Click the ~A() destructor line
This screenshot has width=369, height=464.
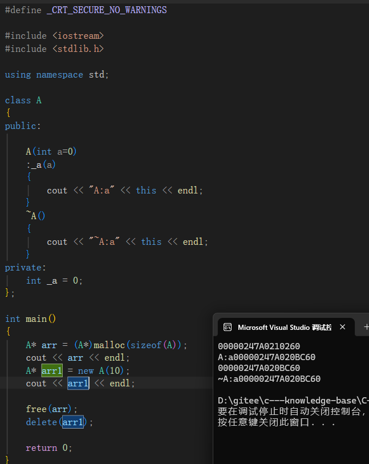[36, 216]
